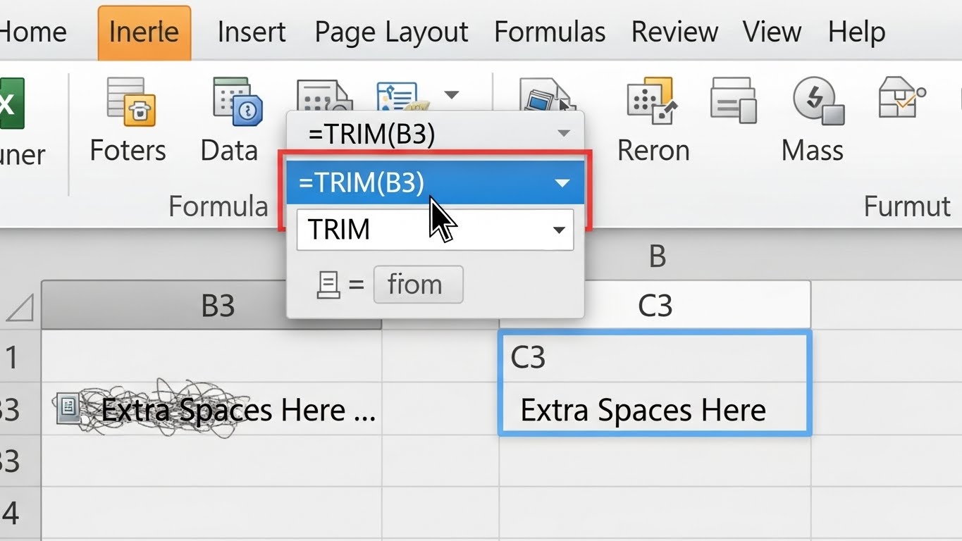This screenshot has height=541, width=962.
Task: Open dropdown arrow beside ribbon contact icon
Action: coord(451,95)
